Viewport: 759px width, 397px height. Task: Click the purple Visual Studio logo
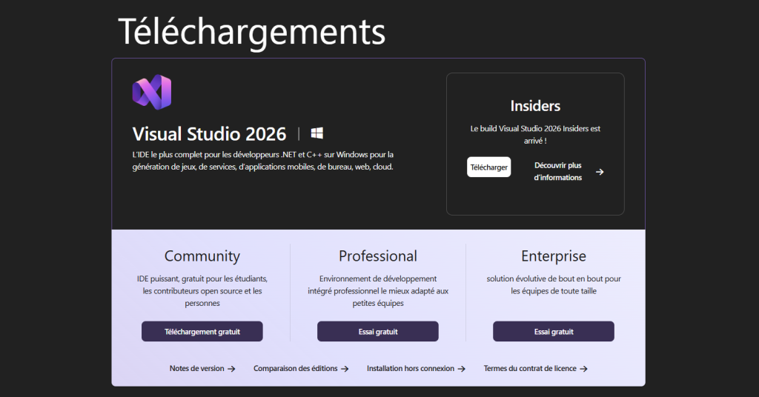(x=151, y=92)
